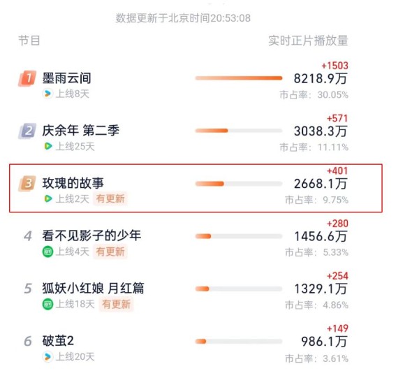Click iQiyi icon under 狐妖小红娘 月红篇
This screenshot has width=419, height=371.
47,304
